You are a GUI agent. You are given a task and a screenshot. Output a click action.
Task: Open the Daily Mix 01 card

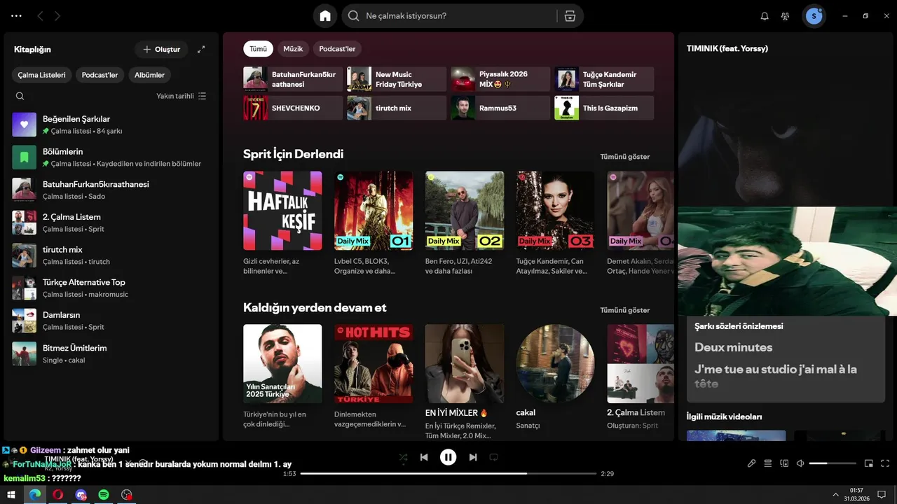coord(374,224)
